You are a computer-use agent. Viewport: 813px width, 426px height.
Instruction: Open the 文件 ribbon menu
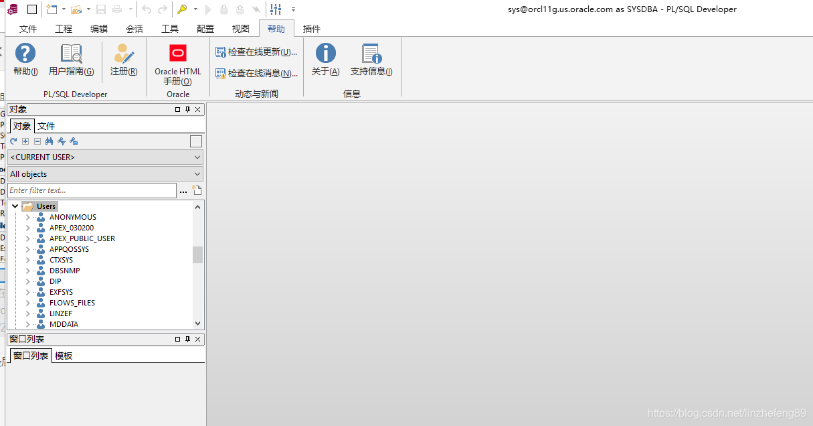pyautogui.click(x=28, y=29)
